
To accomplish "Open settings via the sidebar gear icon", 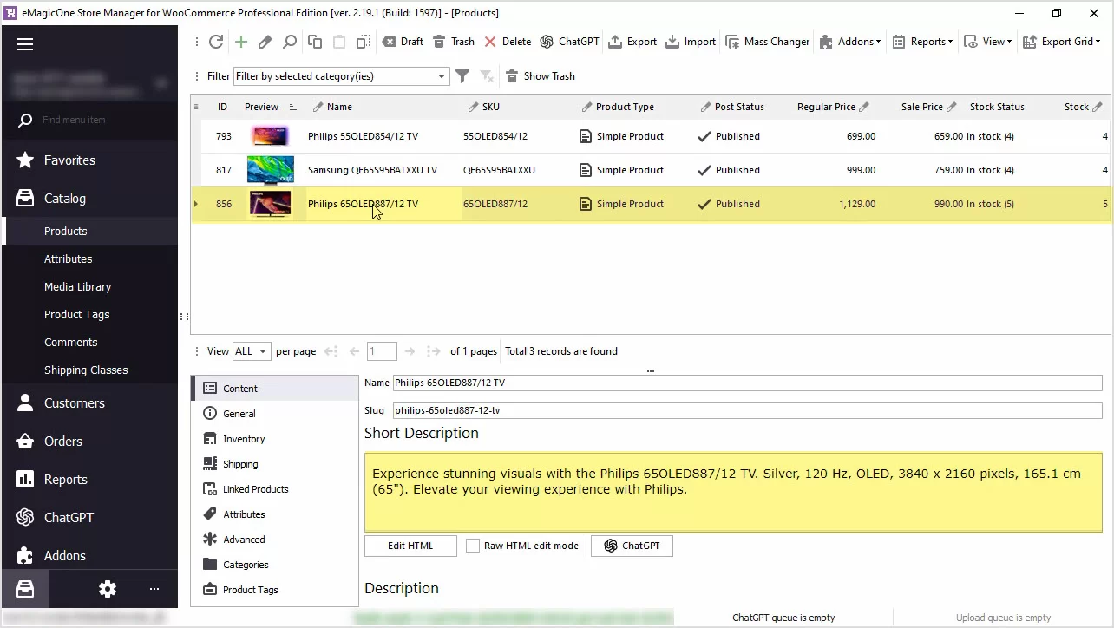I will tap(108, 589).
